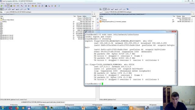Open Firefox from the taskbar
Image resolution: width=195 pixels, height=110 pixels.
click(17, 108)
